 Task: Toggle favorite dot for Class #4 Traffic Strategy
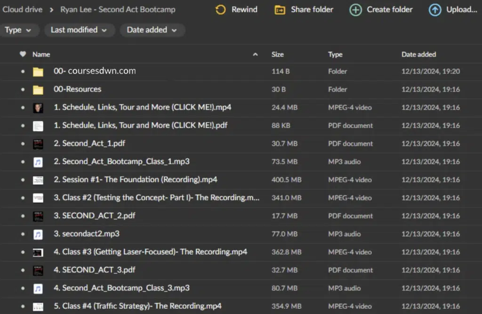point(23,306)
